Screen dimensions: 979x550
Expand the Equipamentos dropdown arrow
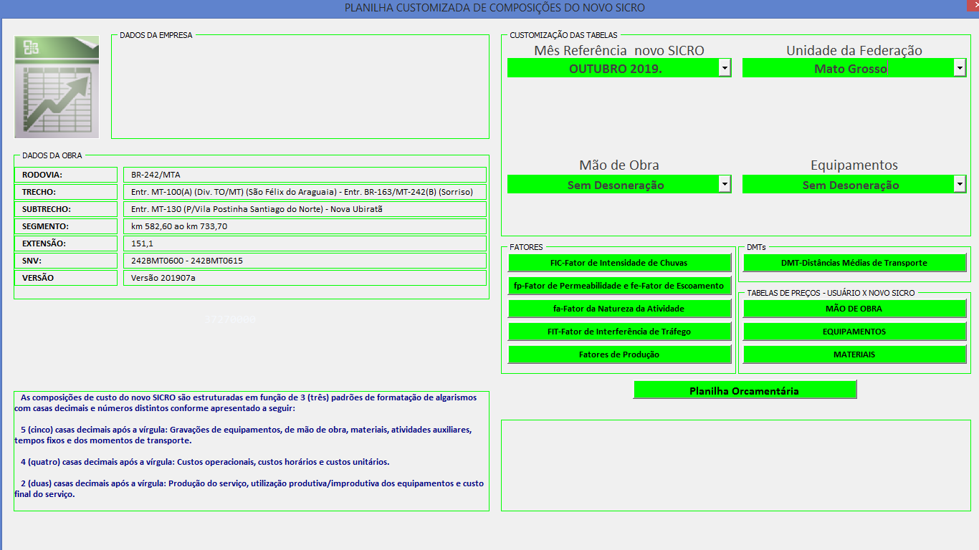tap(960, 184)
